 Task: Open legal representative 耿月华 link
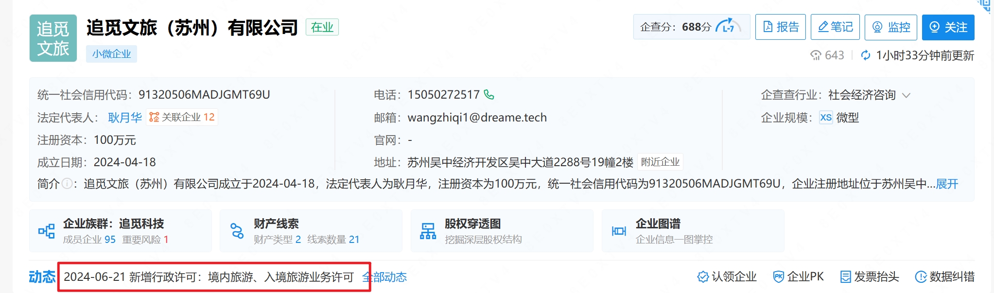click(125, 117)
